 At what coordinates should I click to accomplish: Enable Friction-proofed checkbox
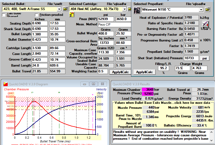36,15
